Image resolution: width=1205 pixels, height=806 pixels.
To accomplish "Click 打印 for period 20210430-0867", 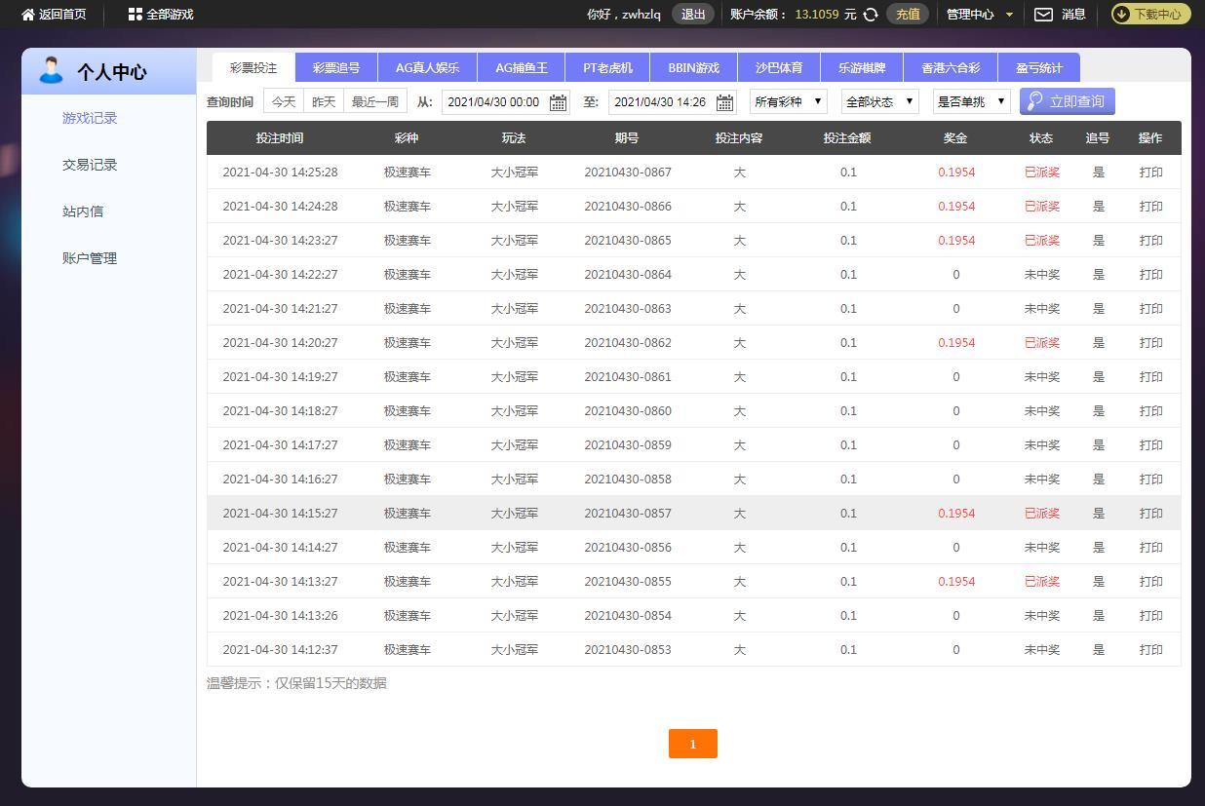I will [1150, 173].
